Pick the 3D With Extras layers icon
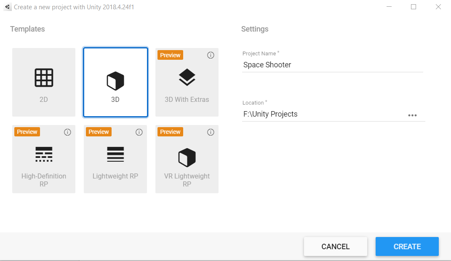Screen dimensions: 451x261 tap(187, 77)
